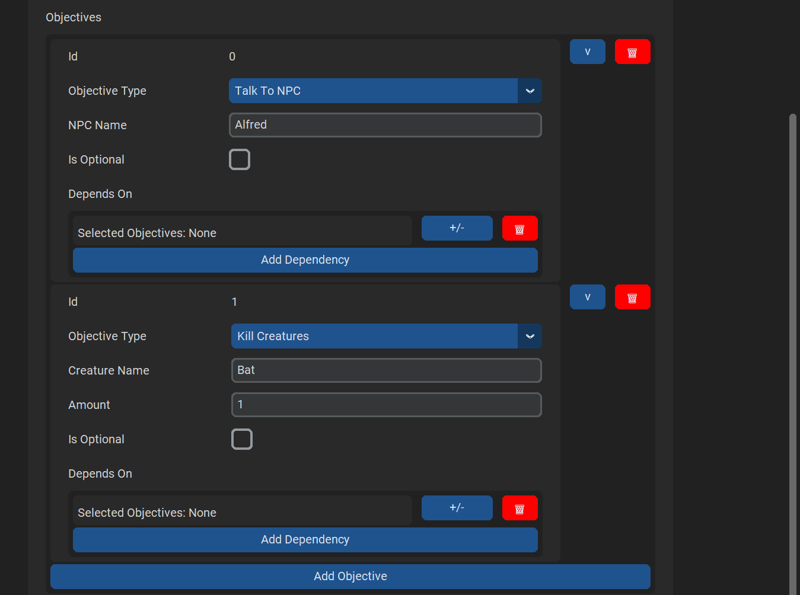The image size is (800, 595).
Task: Click the +/- button in objective 0
Action: [x=457, y=228]
